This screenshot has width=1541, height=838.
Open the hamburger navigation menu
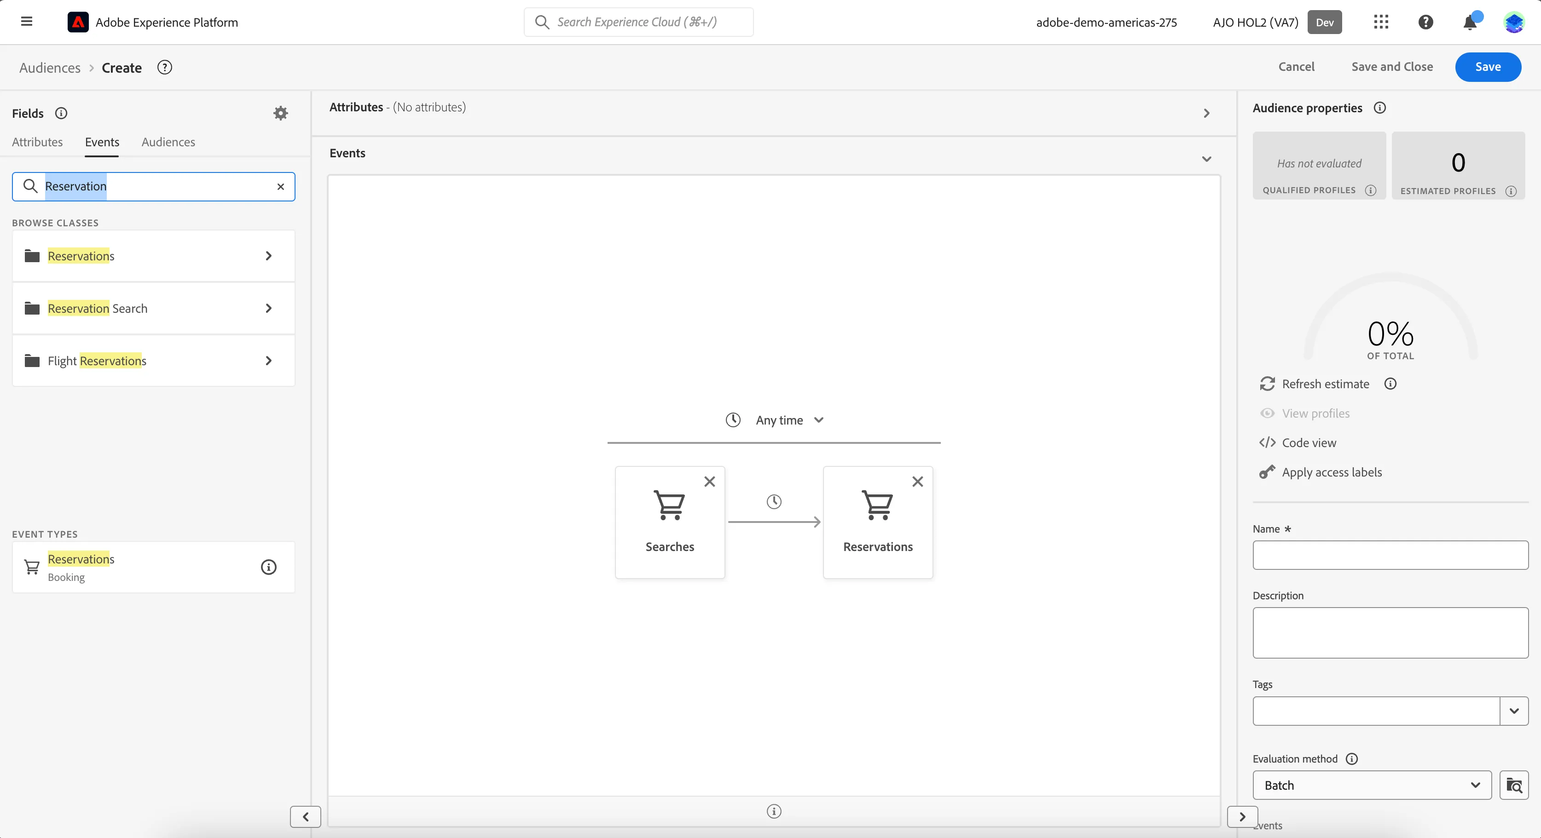point(26,22)
